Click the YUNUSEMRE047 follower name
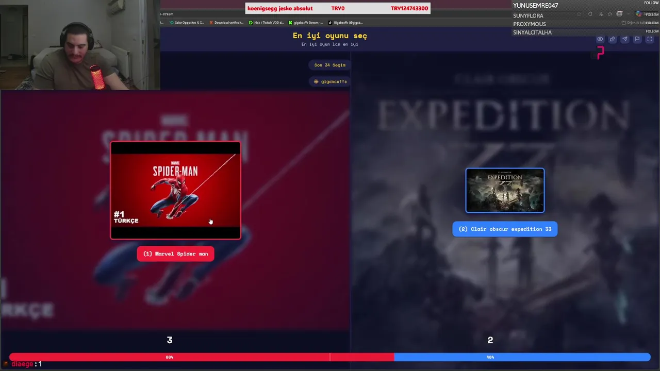660x371 pixels. point(536,6)
